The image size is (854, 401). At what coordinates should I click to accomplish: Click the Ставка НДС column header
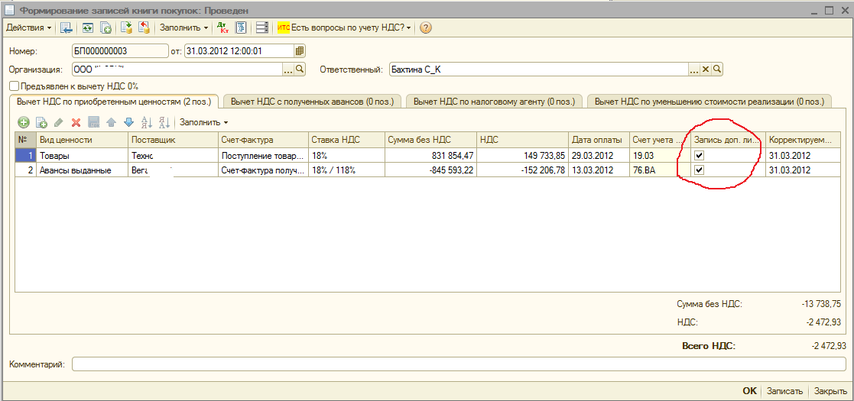(x=347, y=141)
